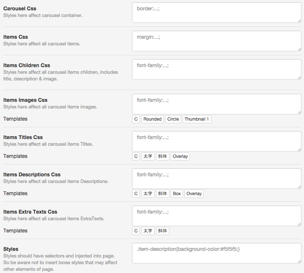Apply Overlay template to Items Descriptions
Image resolution: width=304 pixels, height=273 pixels.
tap(194, 194)
